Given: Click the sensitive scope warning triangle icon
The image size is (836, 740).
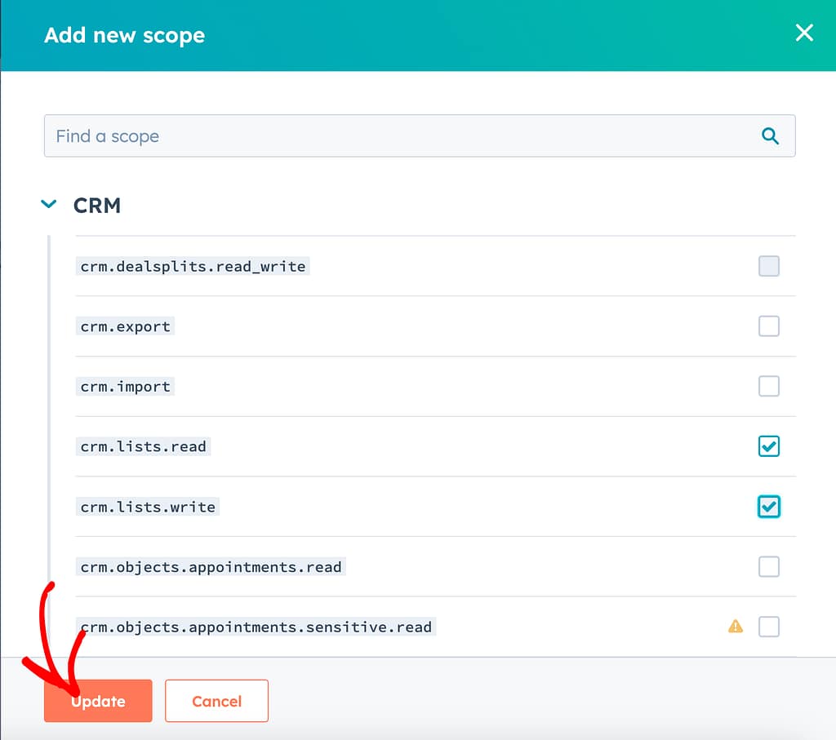Looking at the screenshot, I should [x=736, y=627].
